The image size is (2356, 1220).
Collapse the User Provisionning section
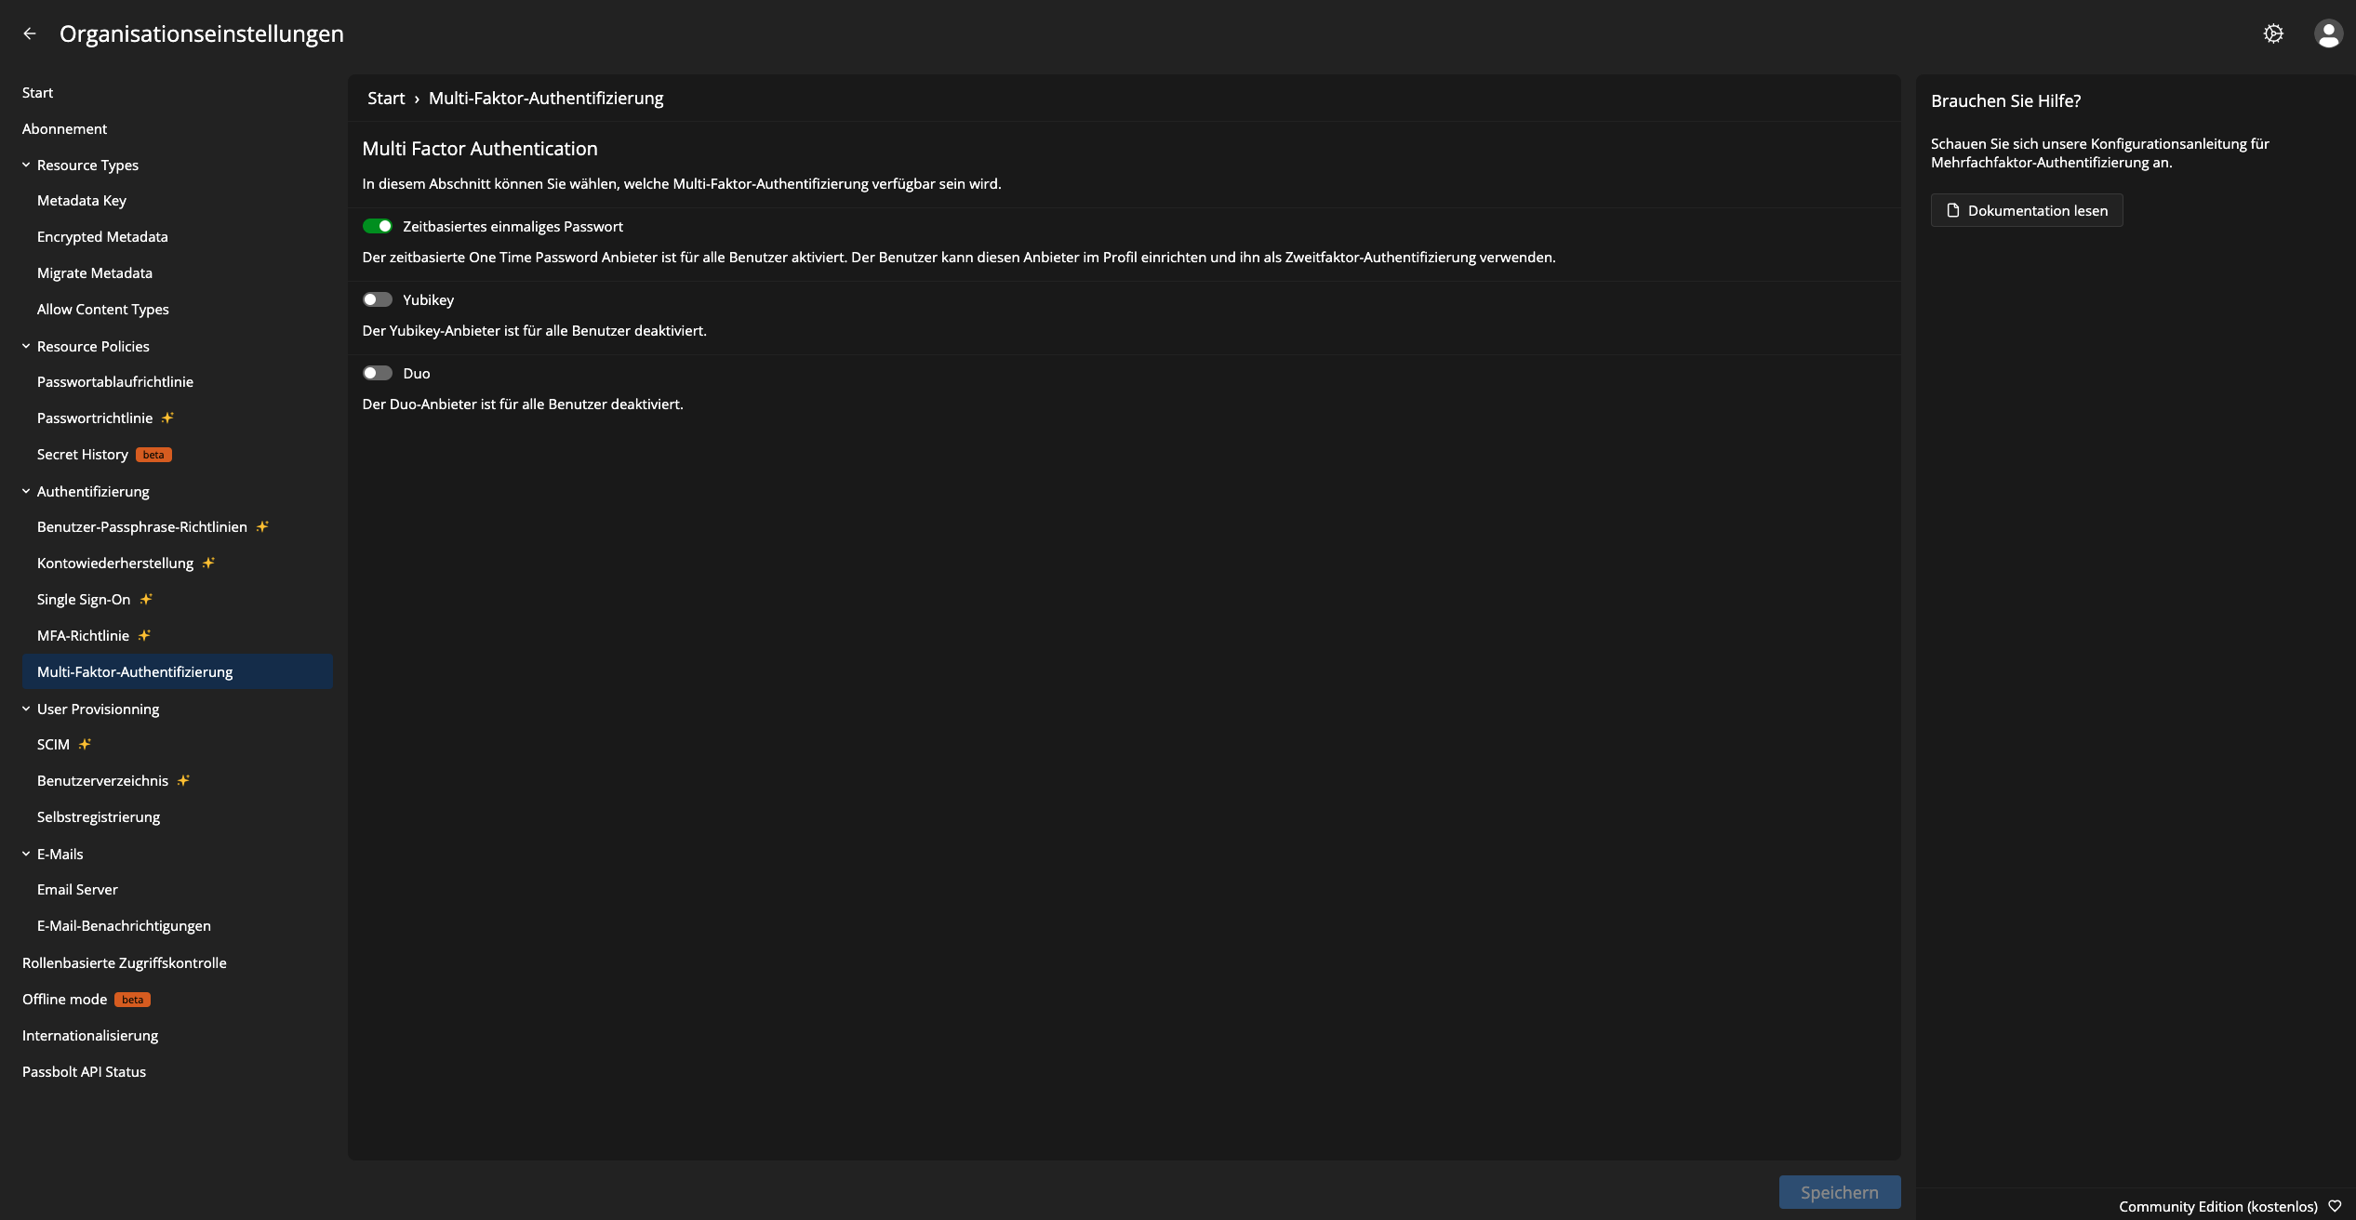pyautogui.click(x=26, y=709)
